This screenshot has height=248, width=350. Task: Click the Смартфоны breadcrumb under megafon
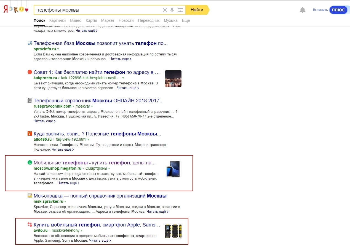(x=96, y=169)
